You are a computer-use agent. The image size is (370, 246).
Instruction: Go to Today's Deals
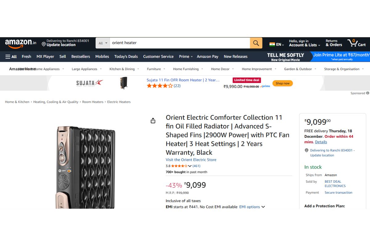(126, 57)
